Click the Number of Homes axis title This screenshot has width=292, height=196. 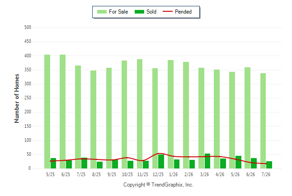[17, 98]
